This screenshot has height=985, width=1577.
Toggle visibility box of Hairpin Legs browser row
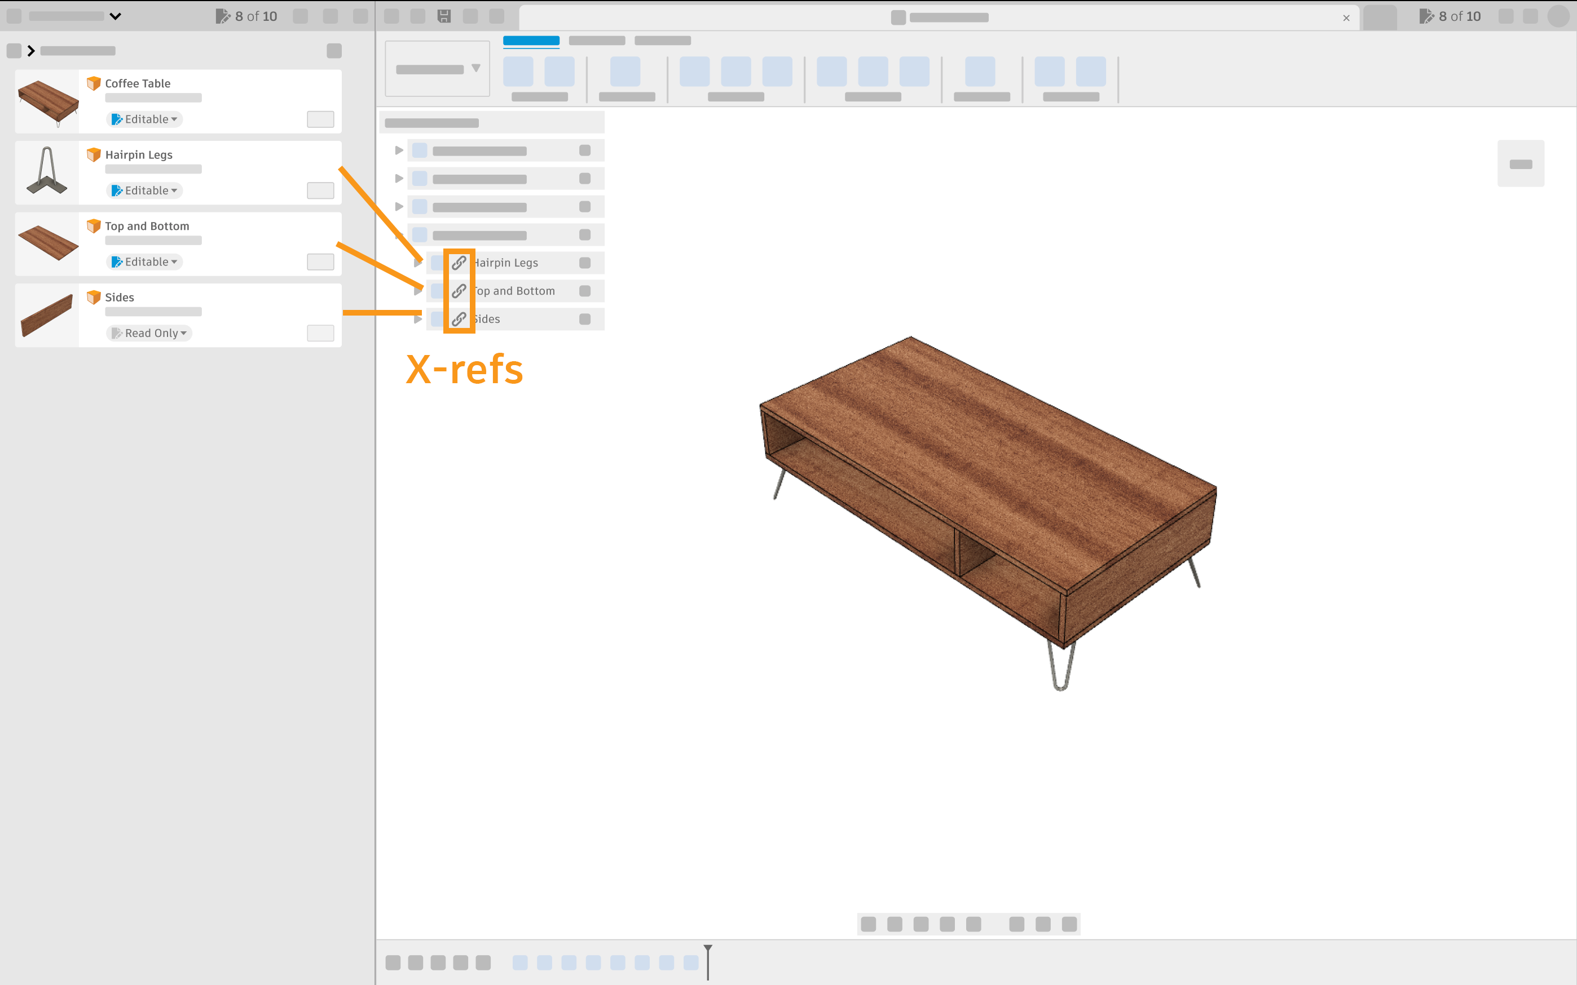click(x=585, y=263)
